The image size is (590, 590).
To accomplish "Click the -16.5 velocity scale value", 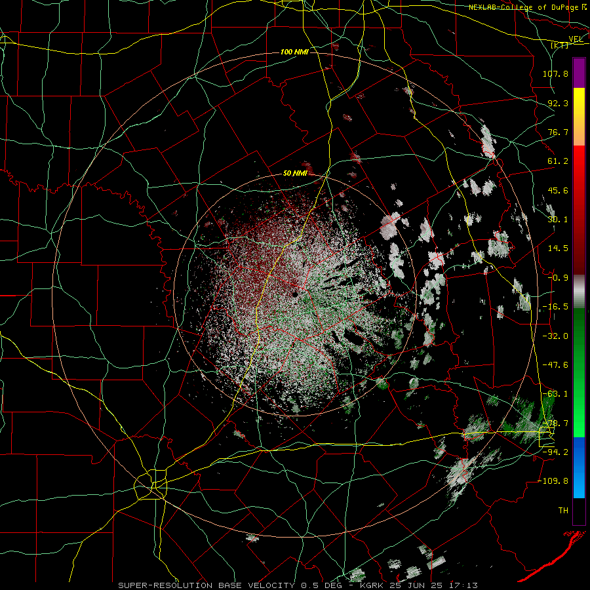I will (555, 307).
